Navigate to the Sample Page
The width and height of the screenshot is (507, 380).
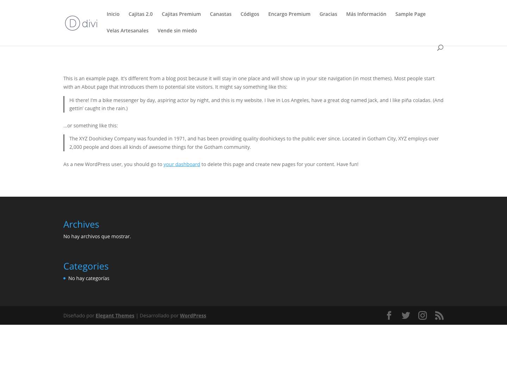click(410, 14)
